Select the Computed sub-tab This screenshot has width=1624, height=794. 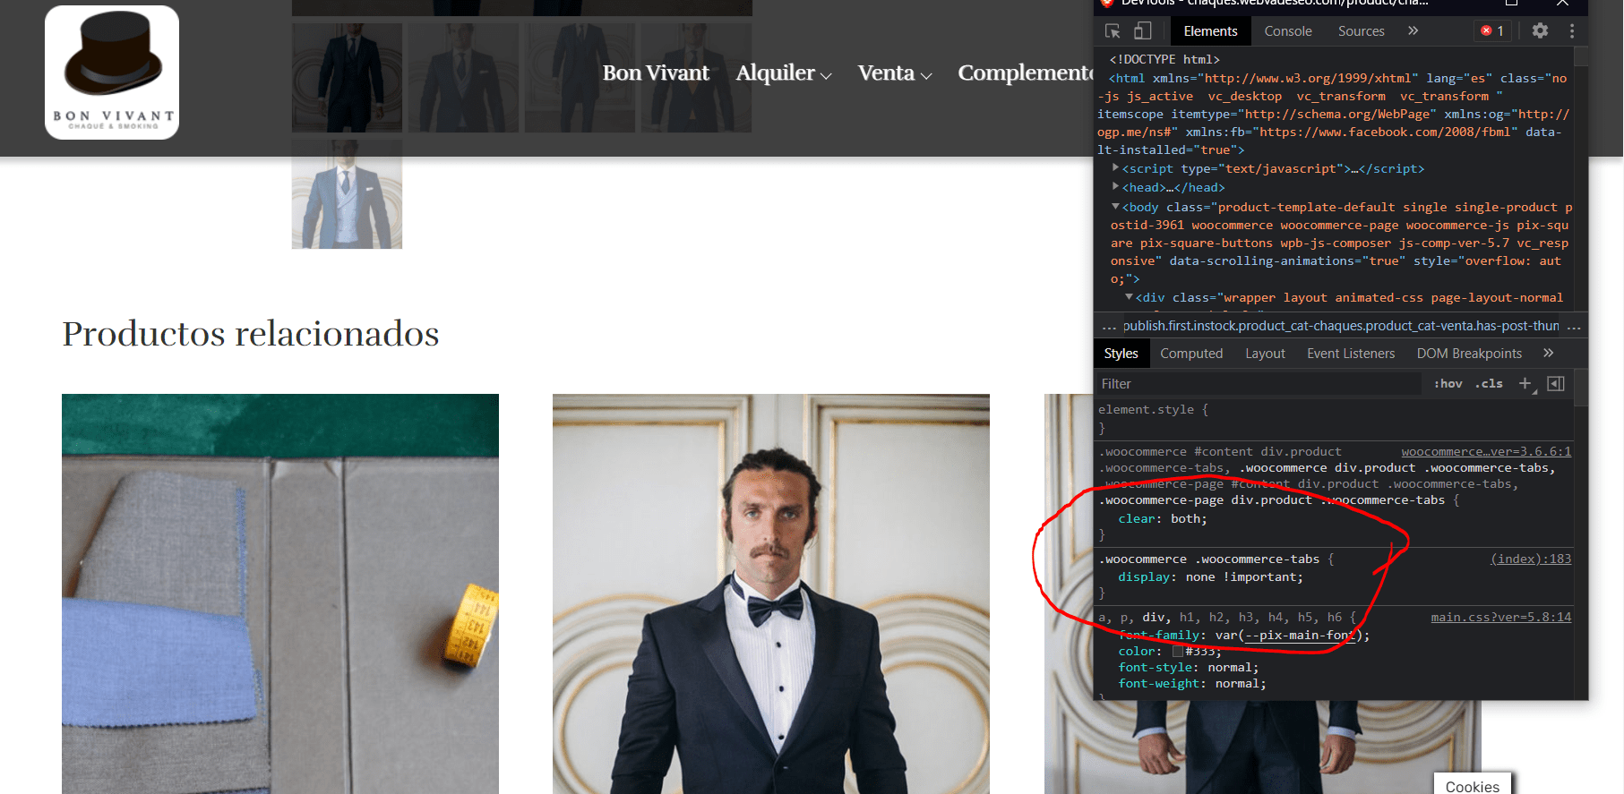click(x=1191, y=354)
